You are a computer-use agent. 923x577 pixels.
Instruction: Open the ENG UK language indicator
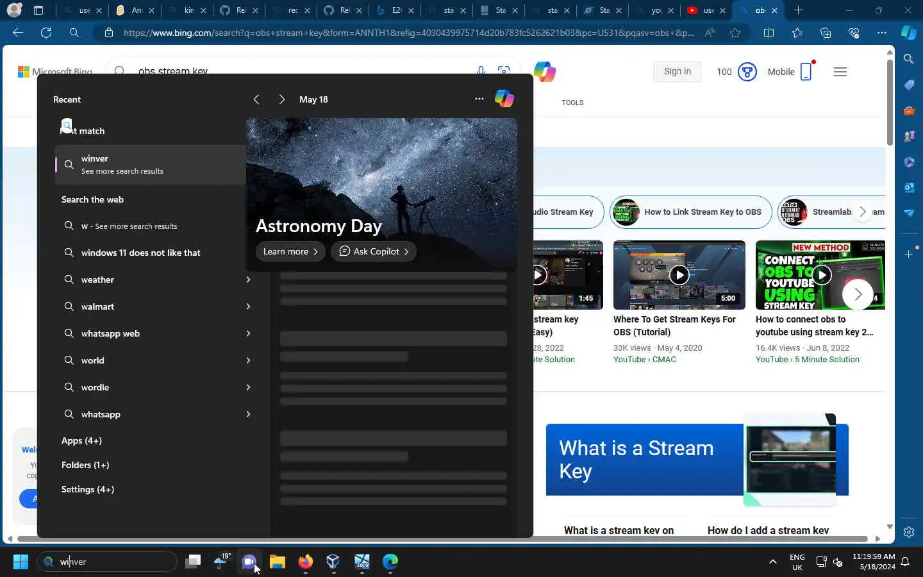click(x=797, y=562)
